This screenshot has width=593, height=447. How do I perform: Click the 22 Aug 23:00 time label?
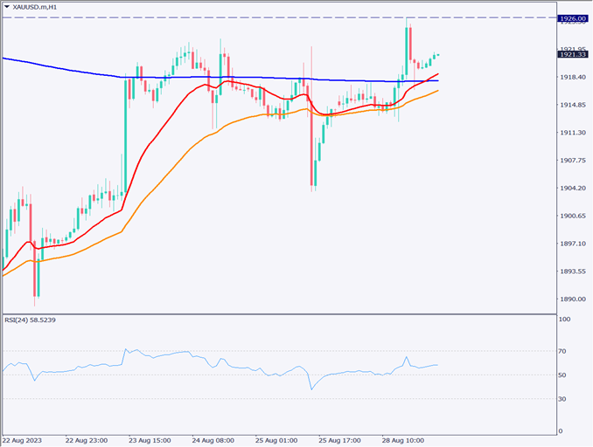[87, 441]
